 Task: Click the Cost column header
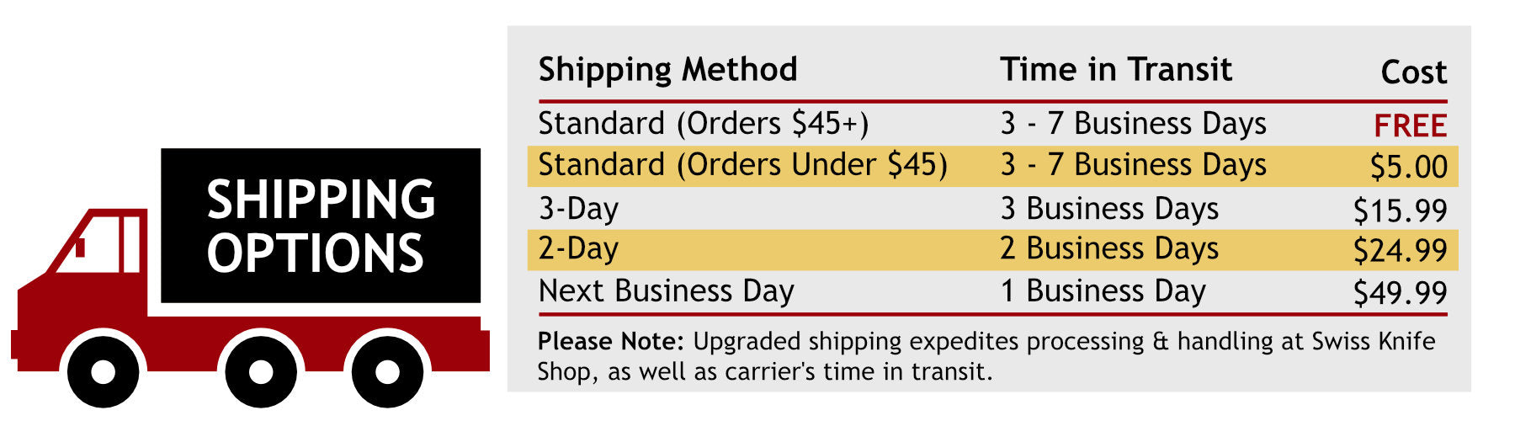(1413, 72)
